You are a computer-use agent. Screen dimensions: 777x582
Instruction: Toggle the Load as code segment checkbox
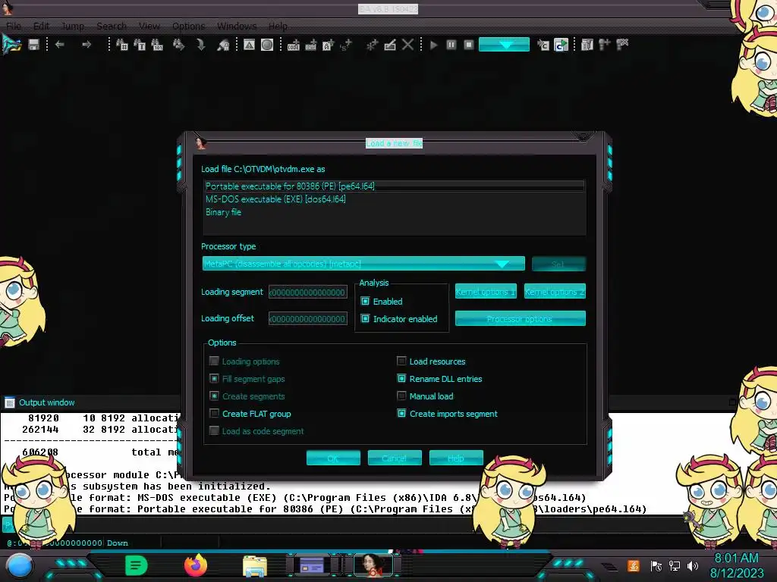click(x=214, y=430)
